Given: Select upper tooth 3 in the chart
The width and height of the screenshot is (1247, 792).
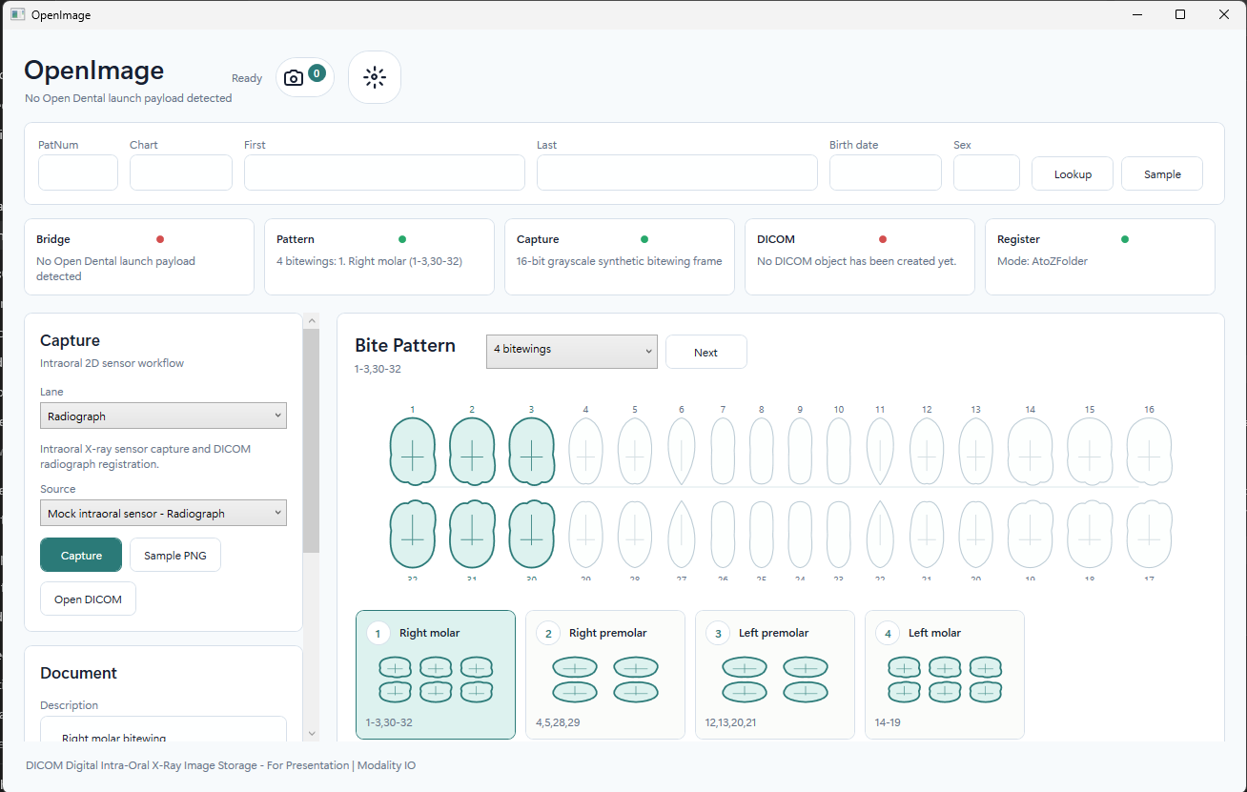Looking at the screenshot, I should (x=531, y=451).
